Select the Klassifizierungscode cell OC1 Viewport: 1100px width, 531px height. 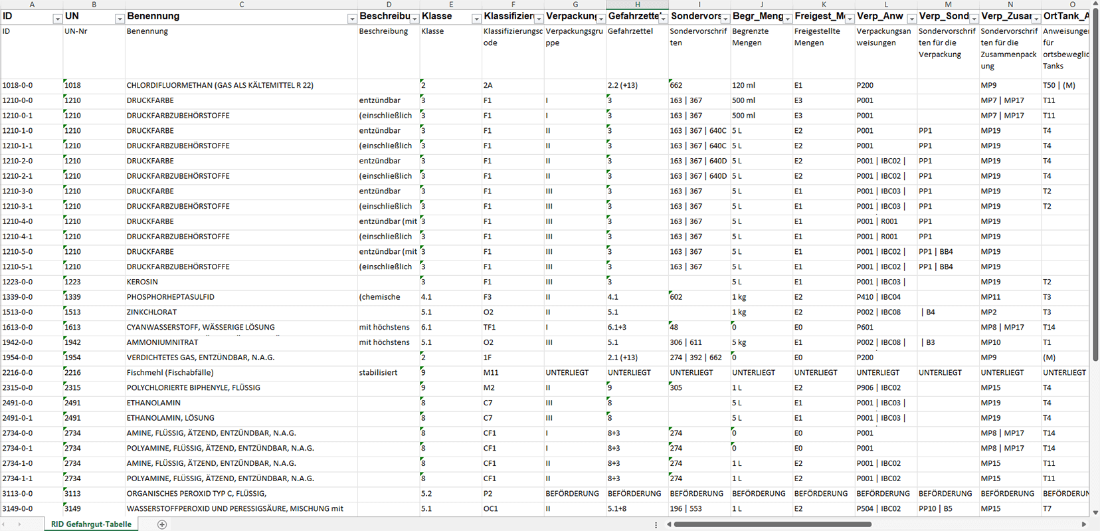tap(513, 508)
